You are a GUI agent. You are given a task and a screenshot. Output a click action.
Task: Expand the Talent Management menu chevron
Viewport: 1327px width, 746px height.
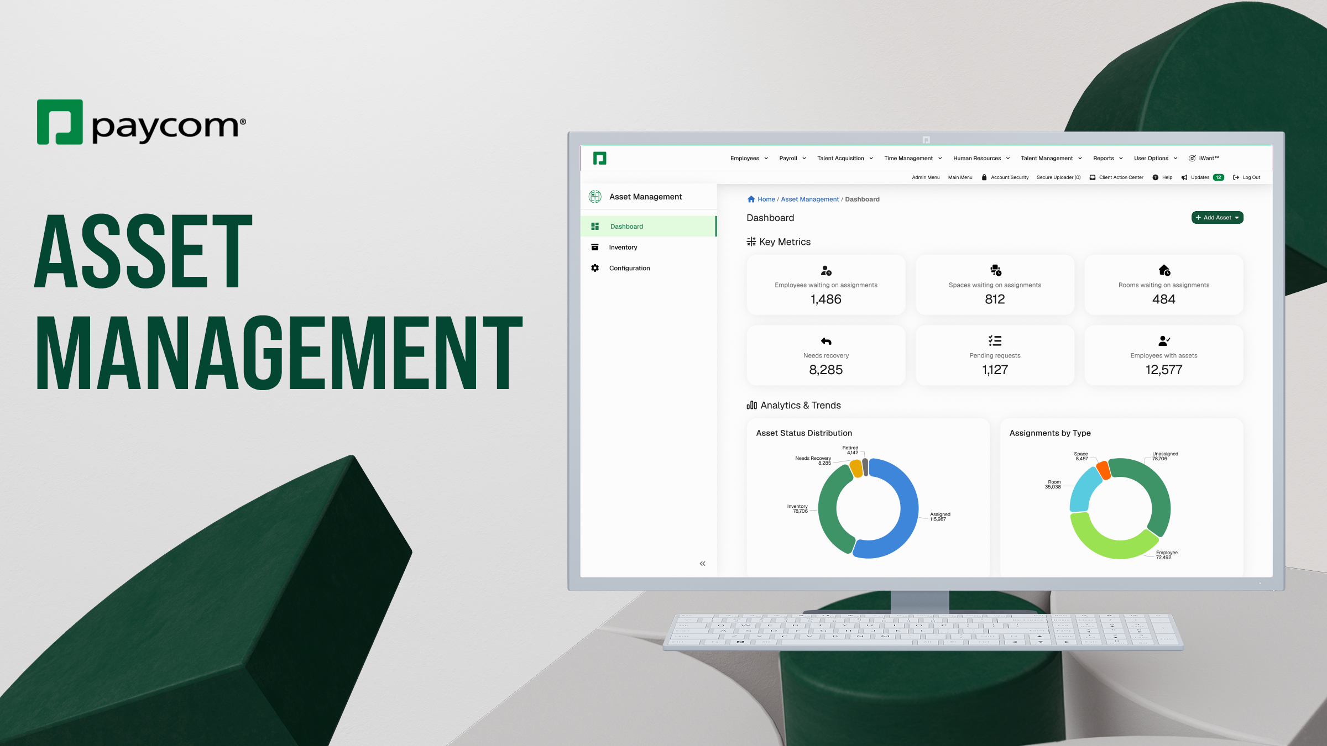(x=1080, y=159)
